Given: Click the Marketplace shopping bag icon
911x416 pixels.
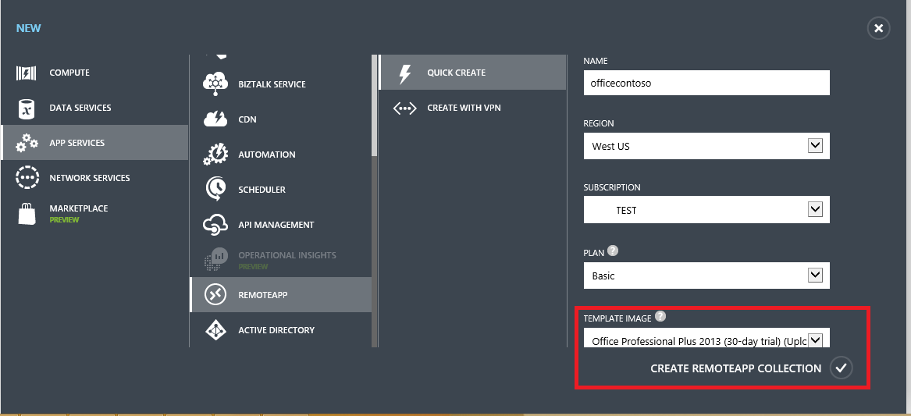Looking at the screenshot, I should click(27, 214).
